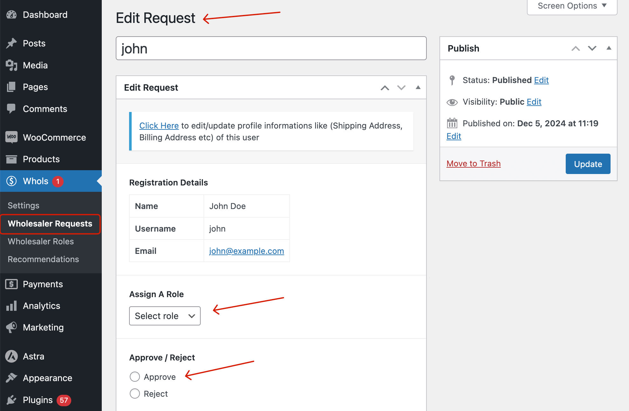This screenshot has width=629, height=411.
Task: Click the Analytics bar chart icon
Action: pos(11,306)
